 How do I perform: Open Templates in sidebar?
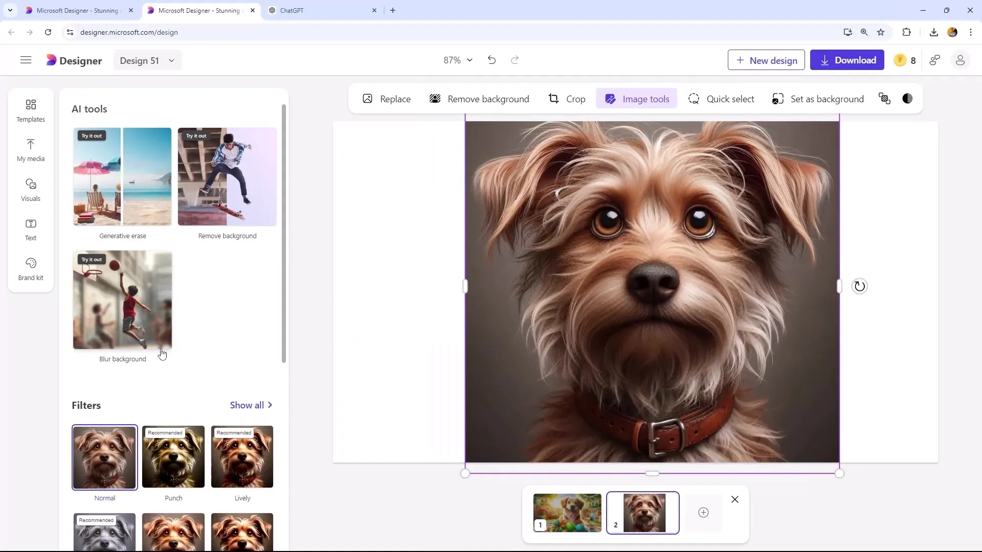click(x=31, y=111)
